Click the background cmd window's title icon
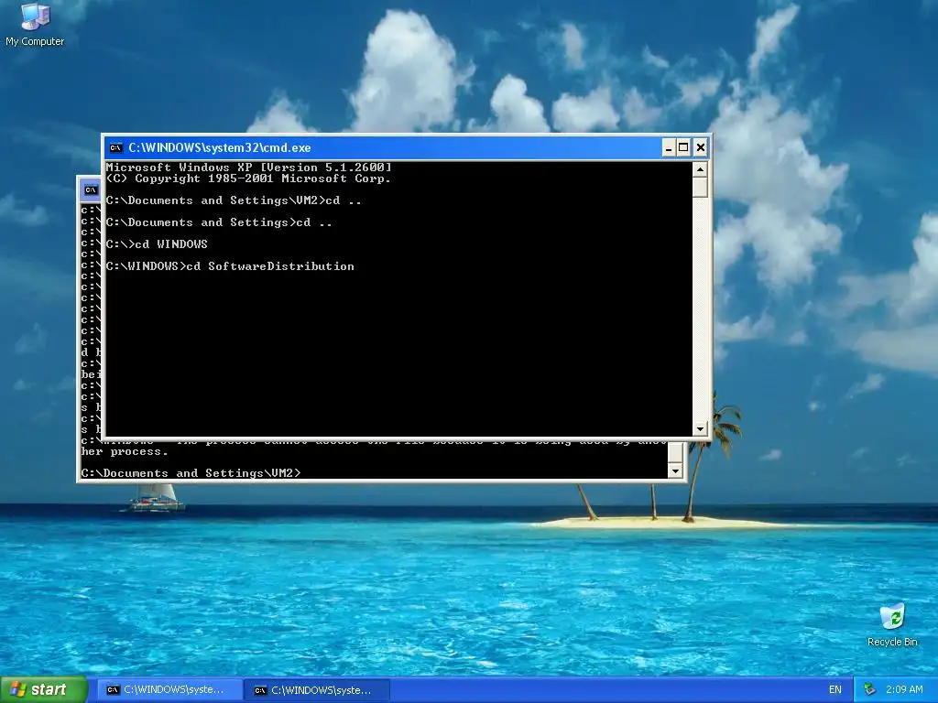Viewport: 938px width, 703px height. 91,190
